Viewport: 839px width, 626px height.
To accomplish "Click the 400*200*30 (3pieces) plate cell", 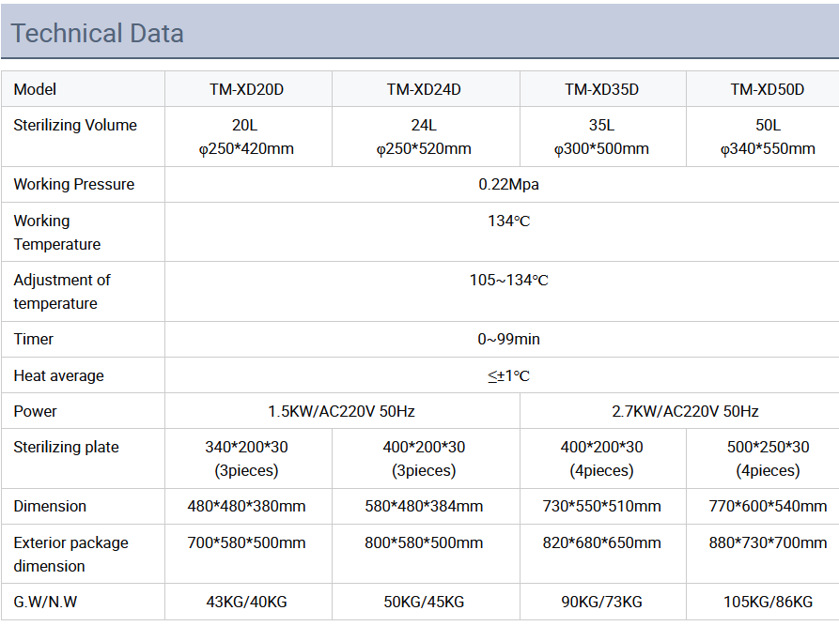I will point(424,459).
